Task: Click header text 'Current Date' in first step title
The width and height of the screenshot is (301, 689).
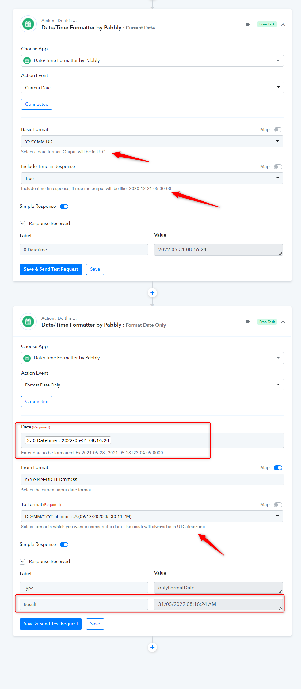Action: pos(140,28)
